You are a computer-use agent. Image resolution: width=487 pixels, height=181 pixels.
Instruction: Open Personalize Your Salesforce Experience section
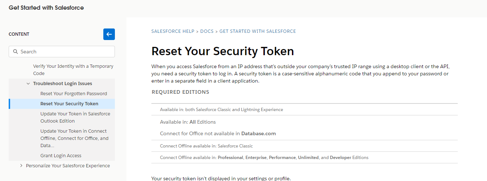pos(68,166)
